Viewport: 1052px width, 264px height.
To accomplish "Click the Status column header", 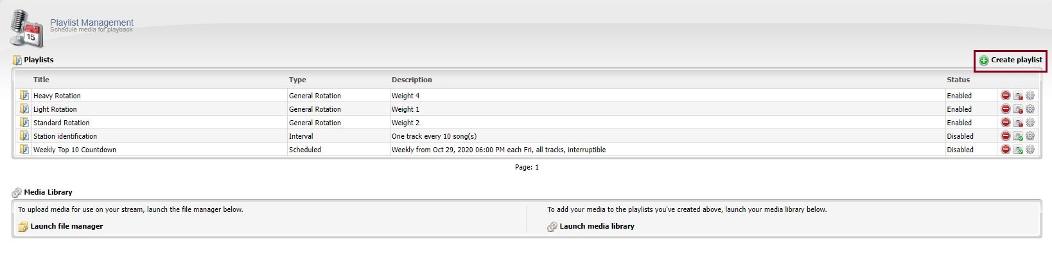I will [958, 80].
